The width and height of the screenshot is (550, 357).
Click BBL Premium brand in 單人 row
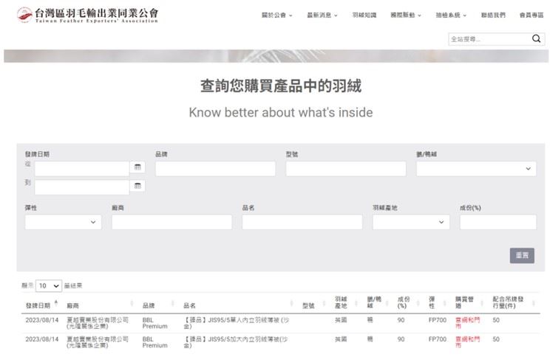(x=155, y=322)
